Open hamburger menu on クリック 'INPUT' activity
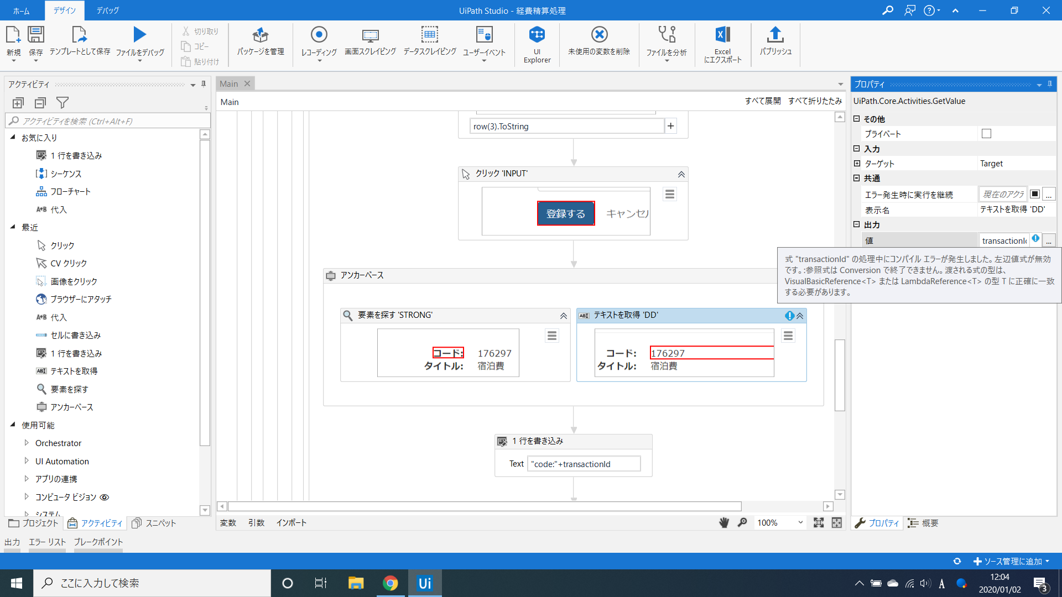This screenshot has height=597, width=1062. [x=670, y=194]
